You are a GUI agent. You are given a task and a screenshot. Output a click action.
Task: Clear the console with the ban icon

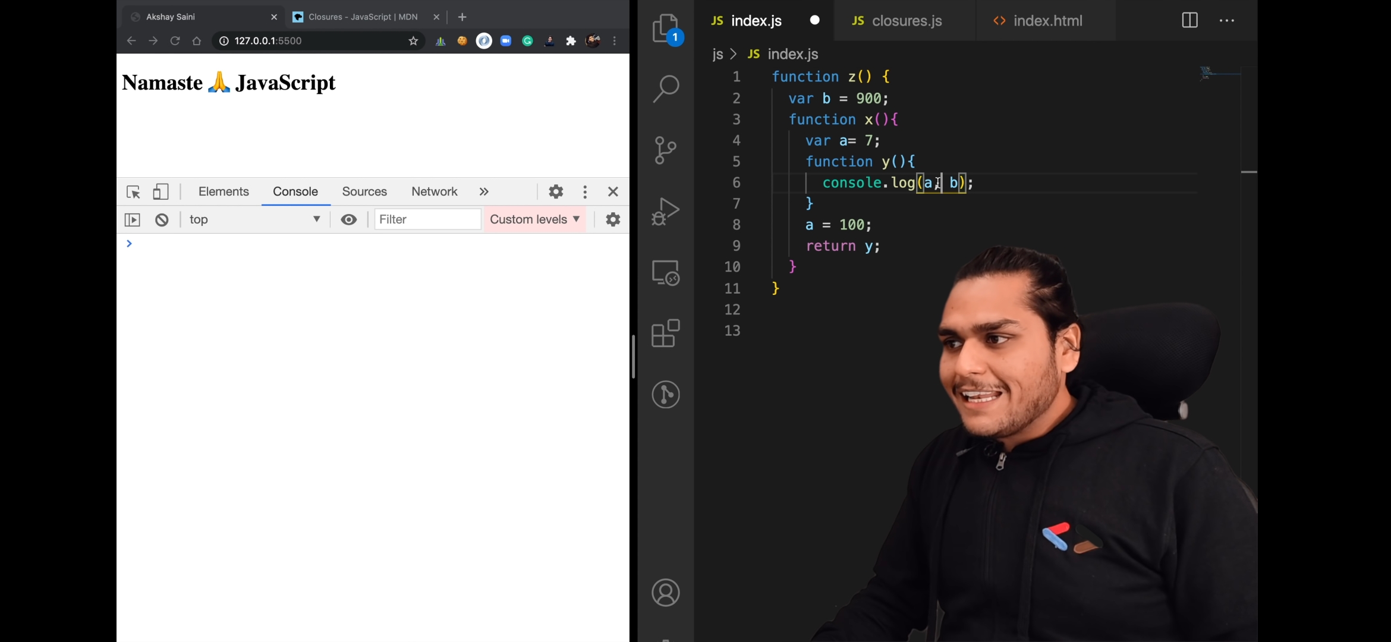pos(162,220)
